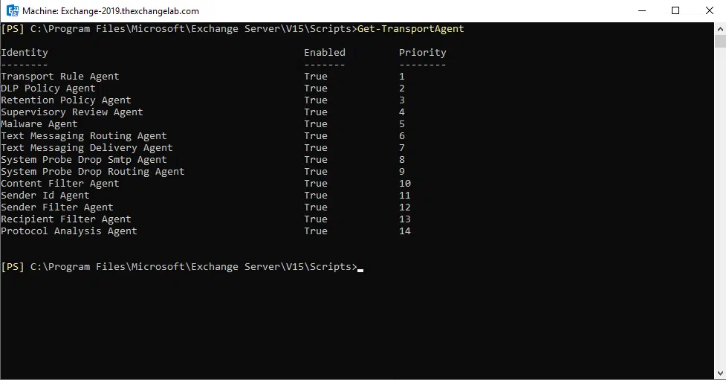
Task: Click the Get-TransportAgent command text
Action: pyautogui.click(x=411, y=29)
